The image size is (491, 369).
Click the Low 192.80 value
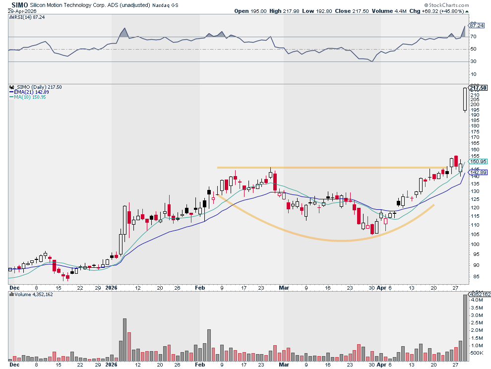coord(317,11)
